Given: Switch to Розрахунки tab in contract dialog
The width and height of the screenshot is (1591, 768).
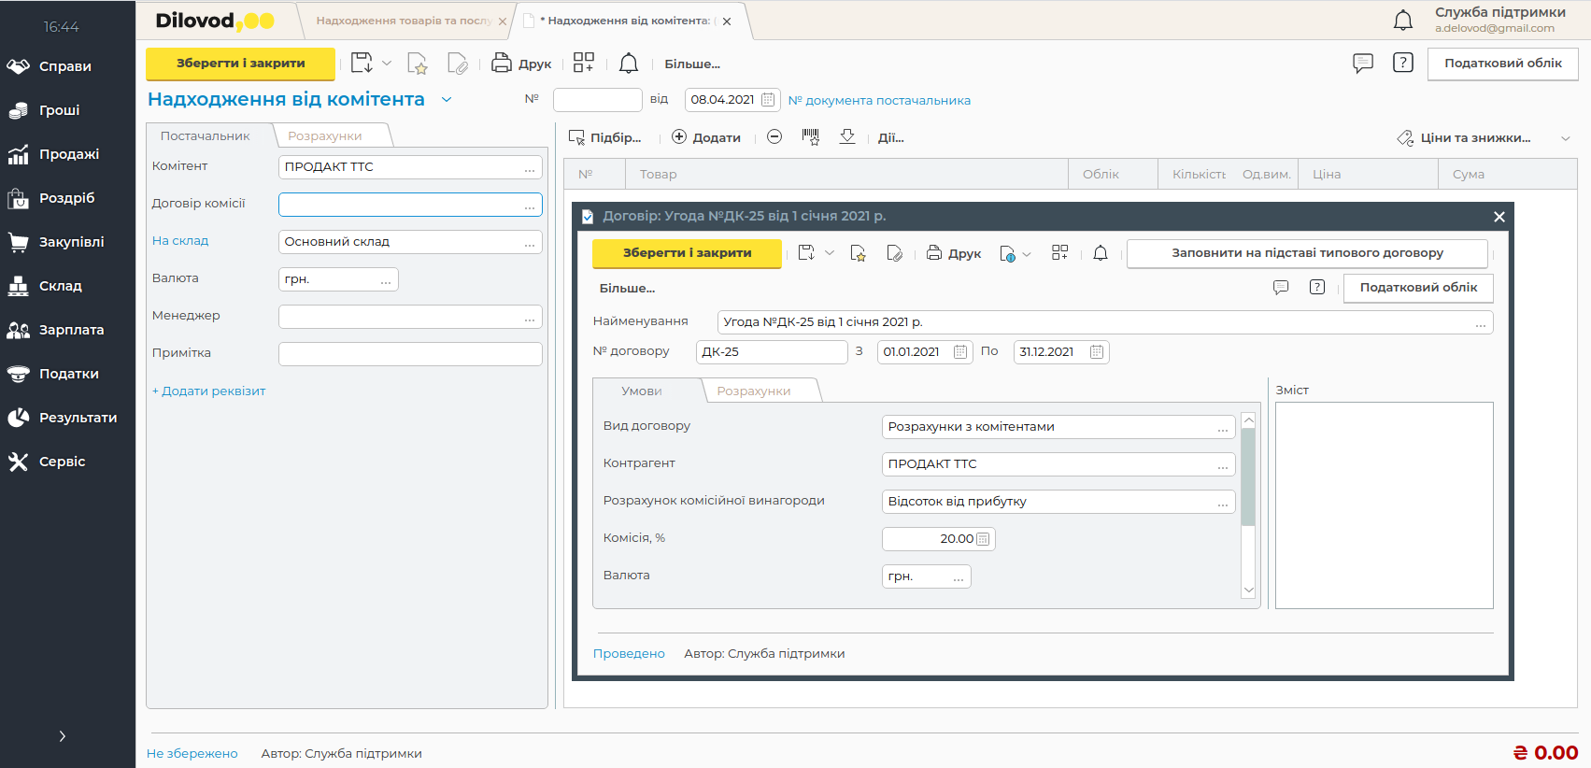Looking at the screenshot, I should click(x=753, y=391).
